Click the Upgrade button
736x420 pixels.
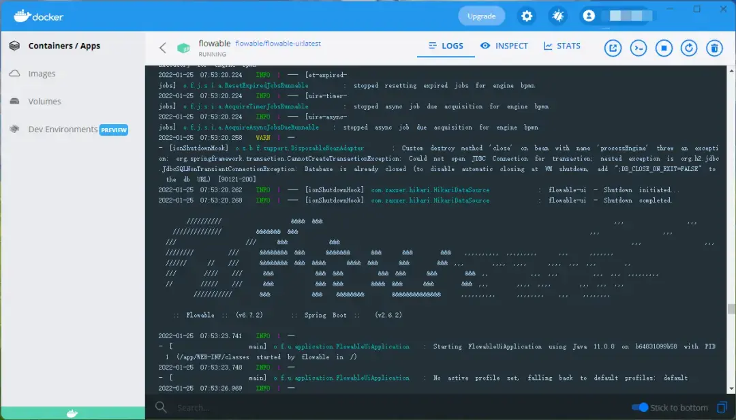tap(481, 15)
